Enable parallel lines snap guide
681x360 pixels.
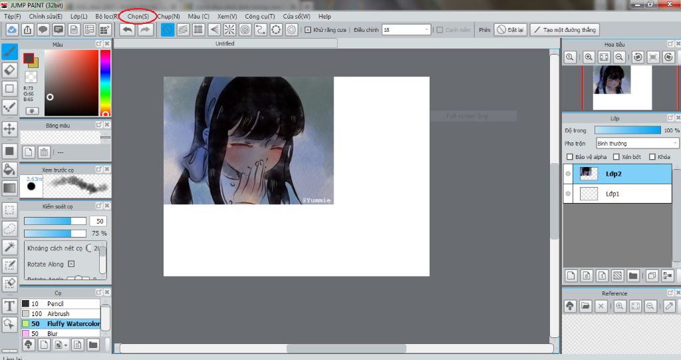point(184,29)
